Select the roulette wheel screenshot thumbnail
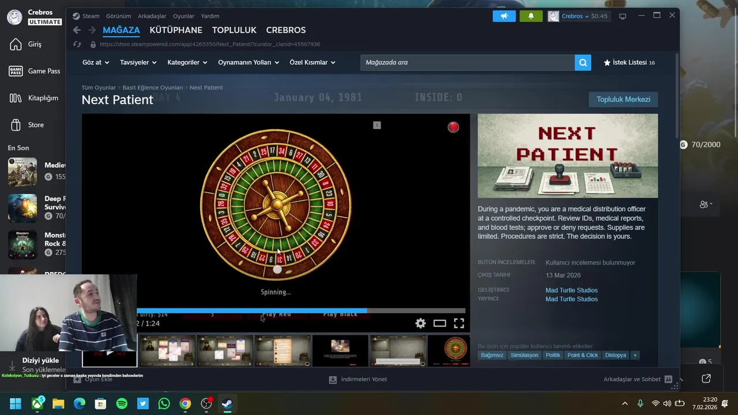This screenshot has width=738, height=415. pos(449,351)
